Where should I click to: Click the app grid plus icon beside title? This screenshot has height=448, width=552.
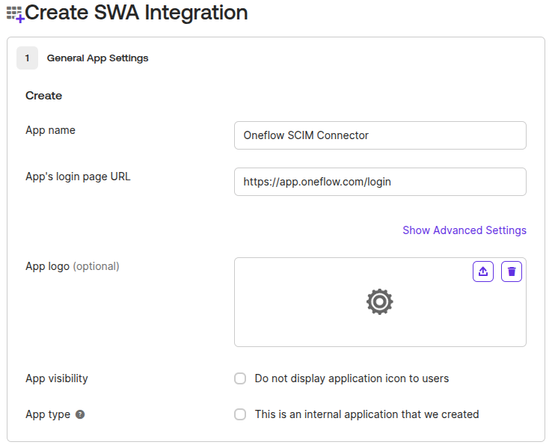coord(15,14)
